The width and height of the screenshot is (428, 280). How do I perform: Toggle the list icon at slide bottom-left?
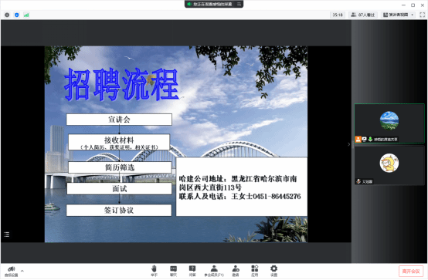coord(7,234)
